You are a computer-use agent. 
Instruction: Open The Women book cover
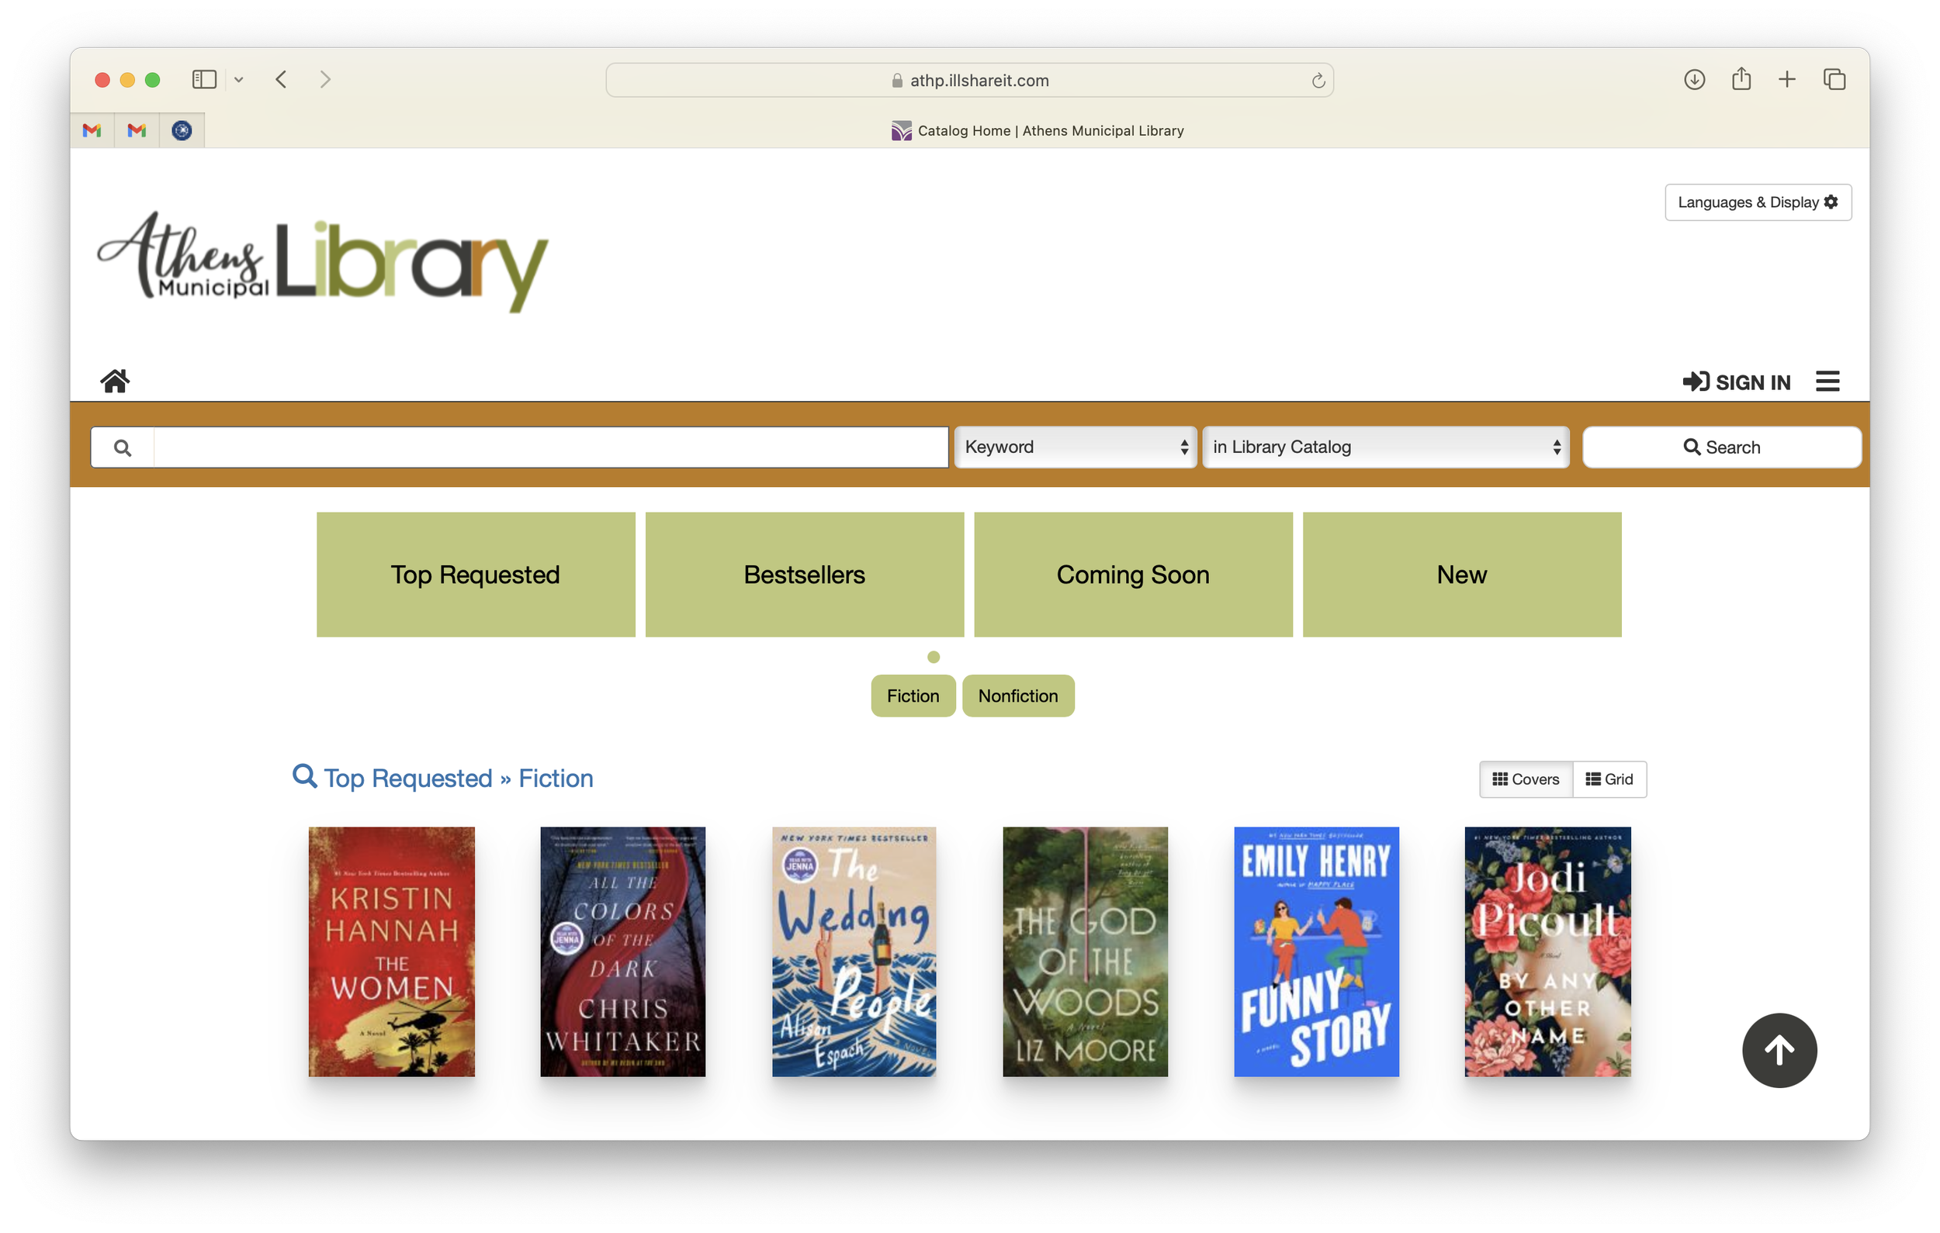tap(392, 952)
